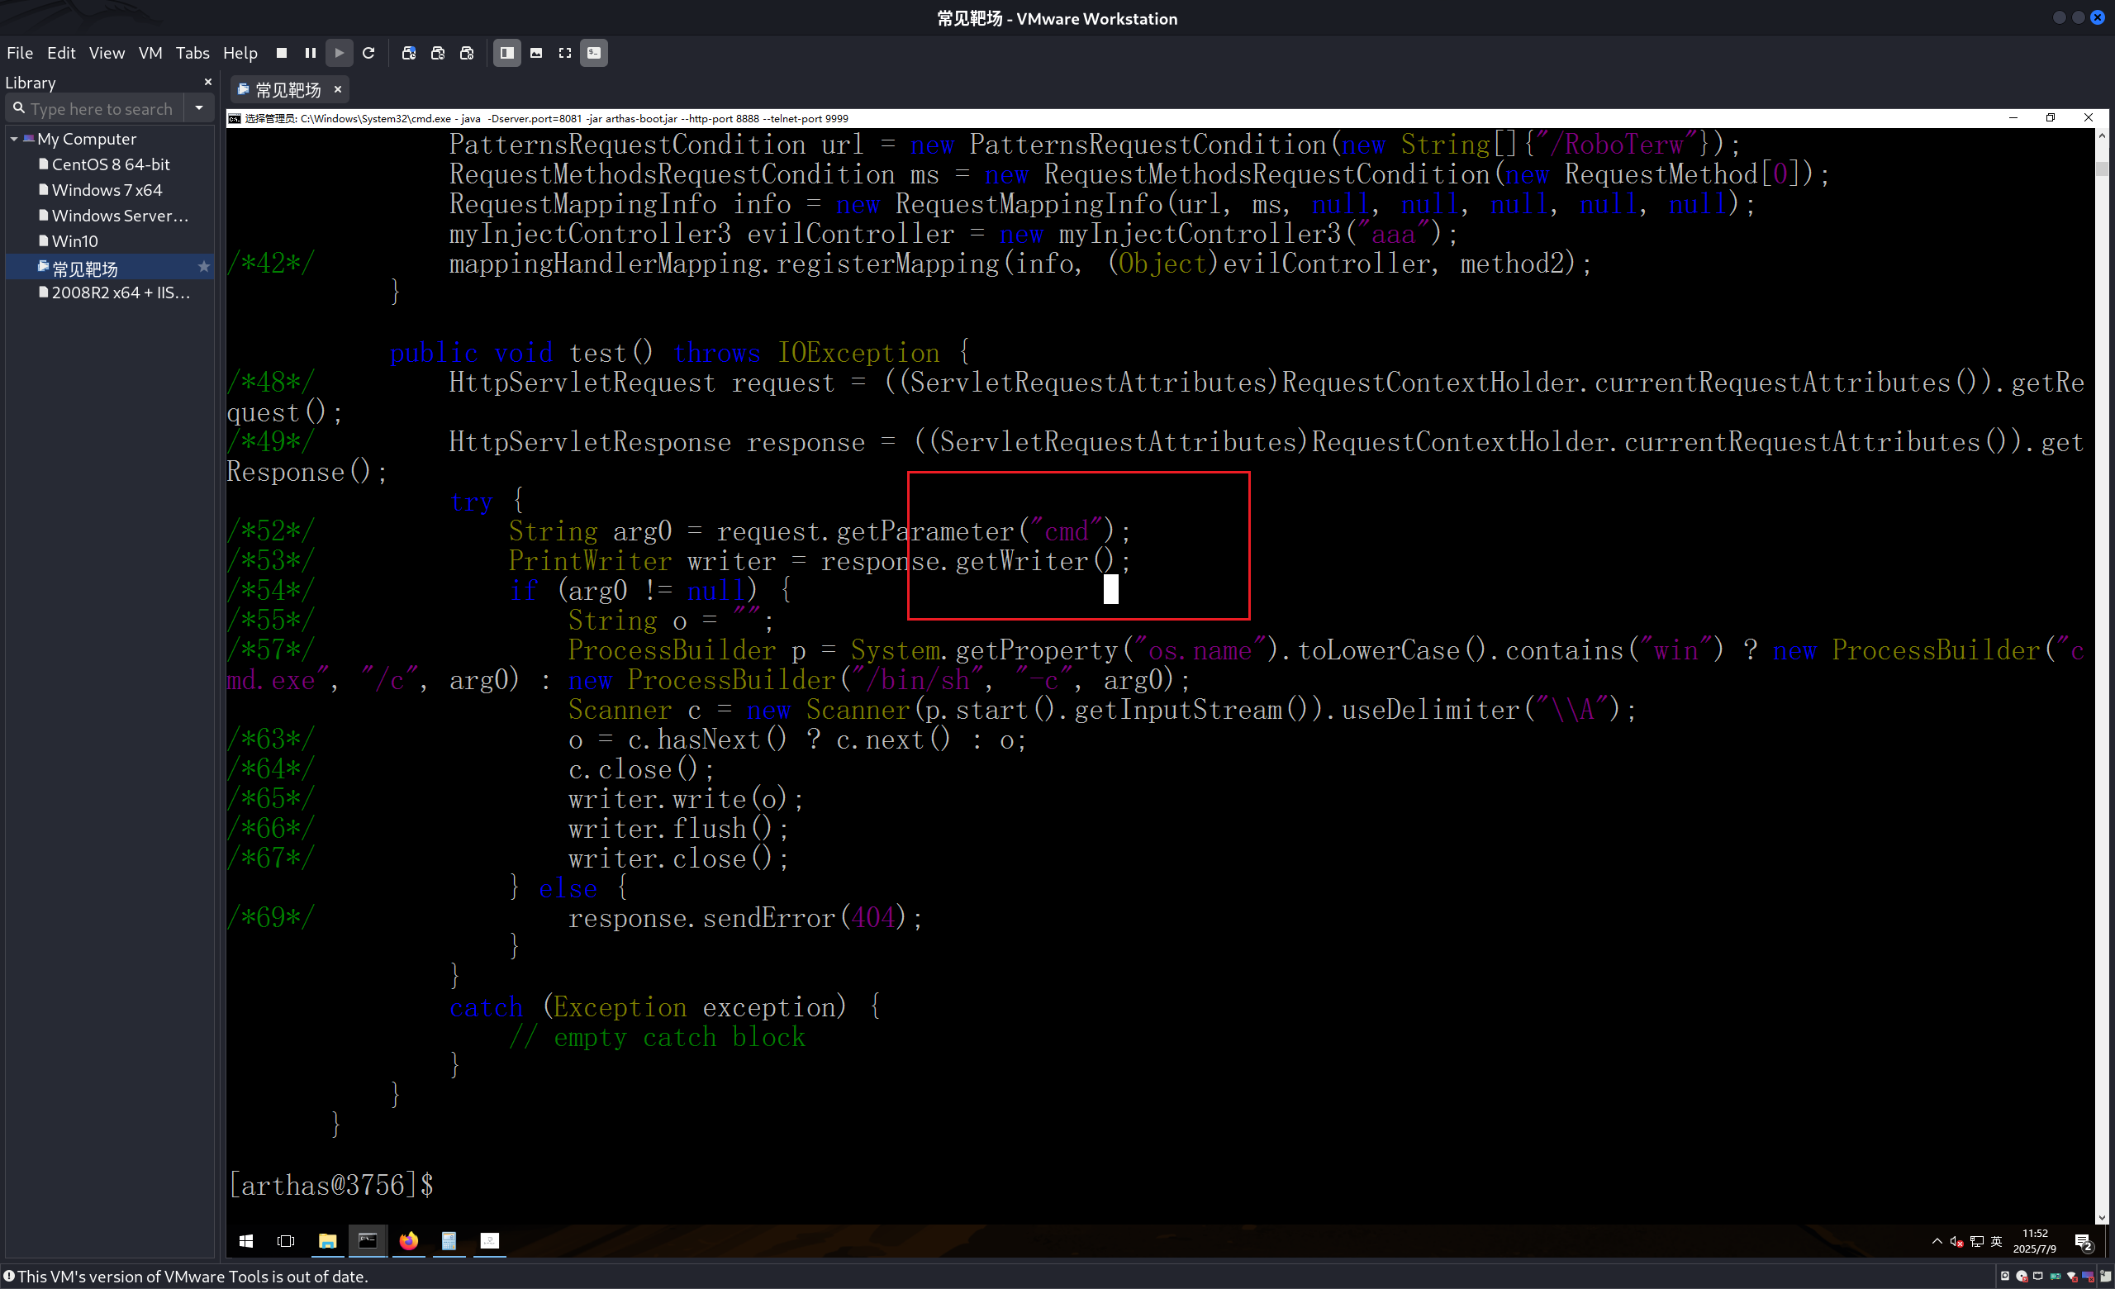Open the library search dropdown arrow
This screenshot has width=2115, height=1289.
pyautogui.click(x=199, y=108)
